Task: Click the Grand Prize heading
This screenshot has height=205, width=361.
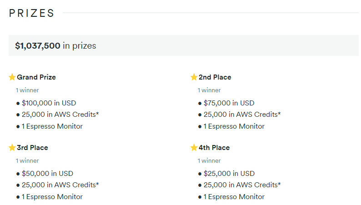Action: point(36,77)
